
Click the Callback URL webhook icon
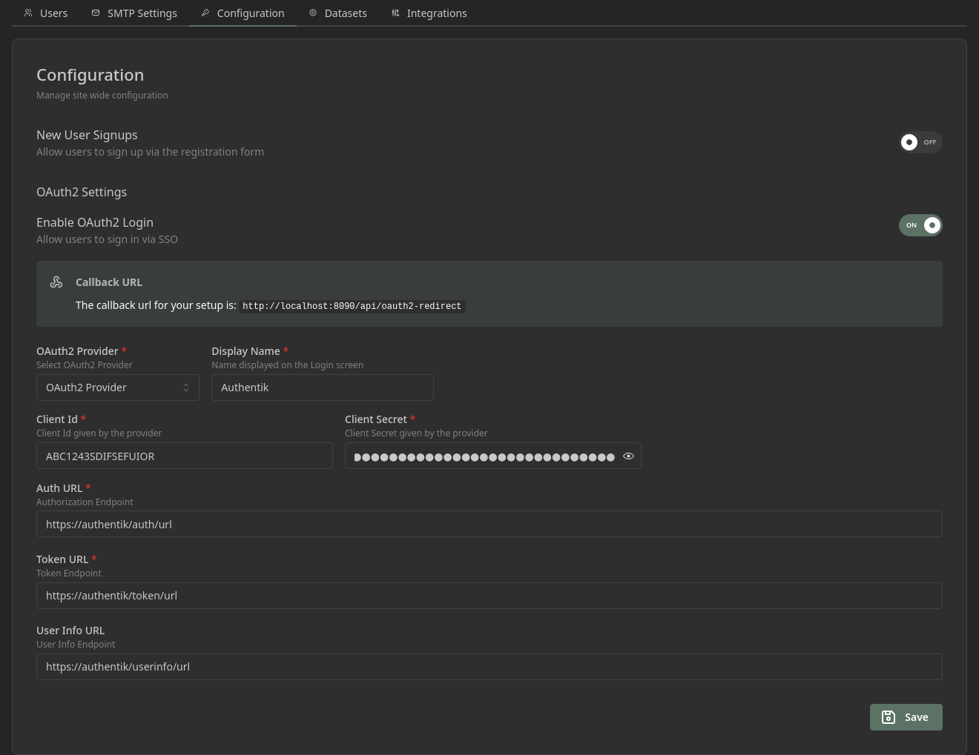pyautogui.click(x=56, y=282)
